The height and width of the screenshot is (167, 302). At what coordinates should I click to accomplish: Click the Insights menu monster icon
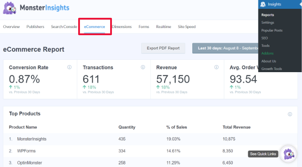(263, 4)
